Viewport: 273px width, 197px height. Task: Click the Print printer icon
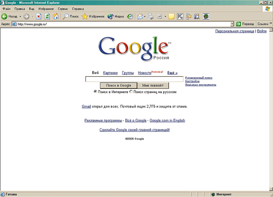pyautogui.click(x=151, y=17)
